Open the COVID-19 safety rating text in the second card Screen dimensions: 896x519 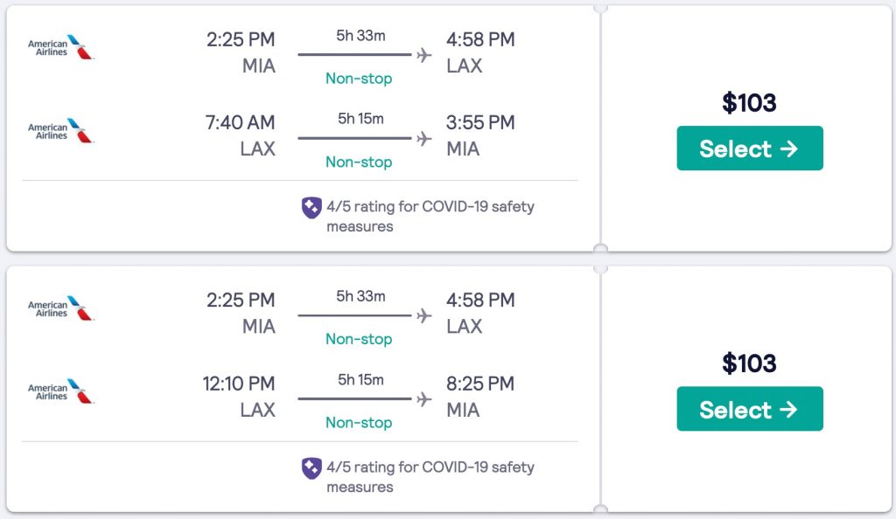pos(430,477)
